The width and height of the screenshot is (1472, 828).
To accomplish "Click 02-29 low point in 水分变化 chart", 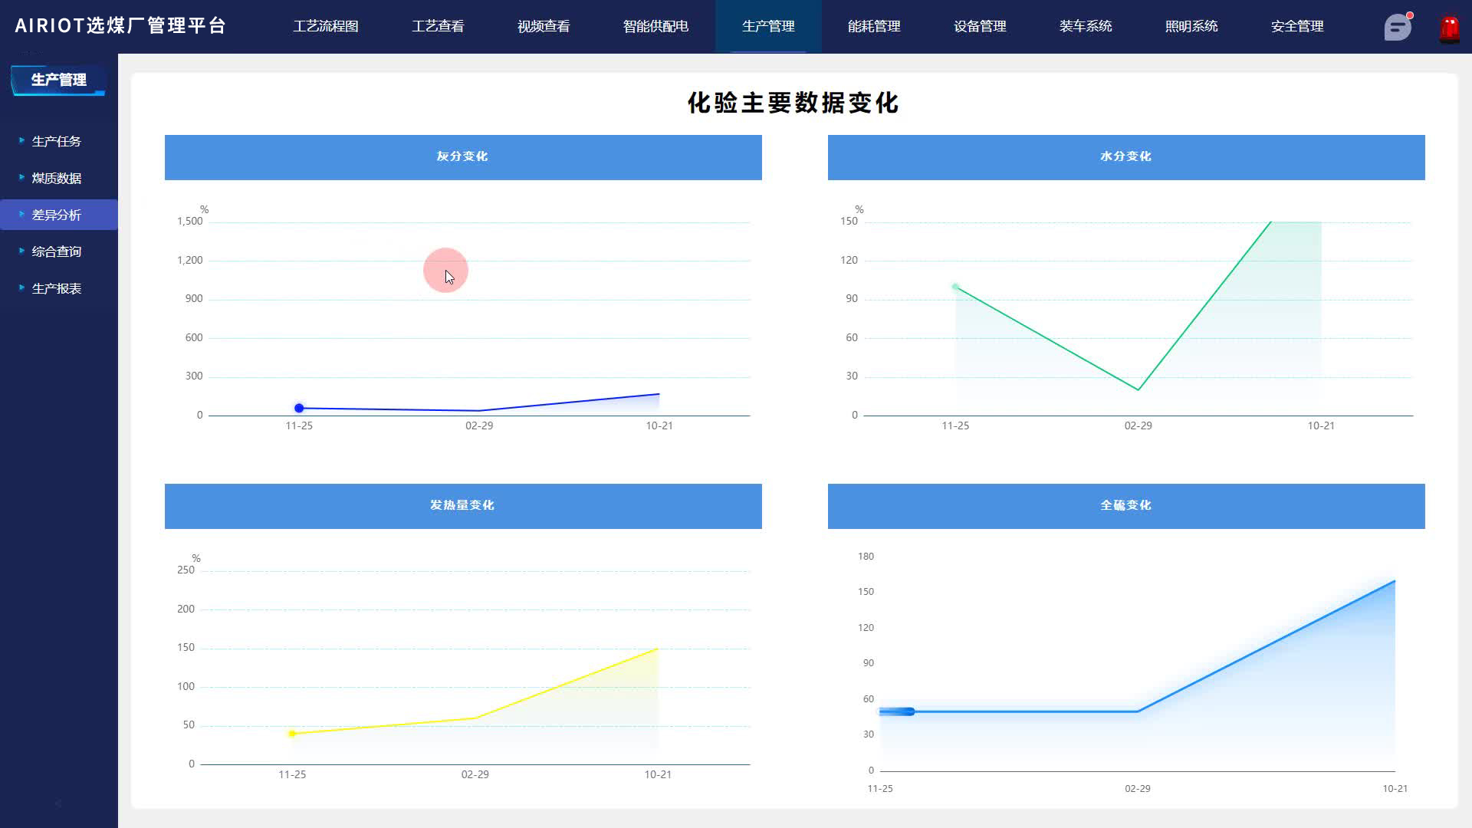I will [1138, 389].
